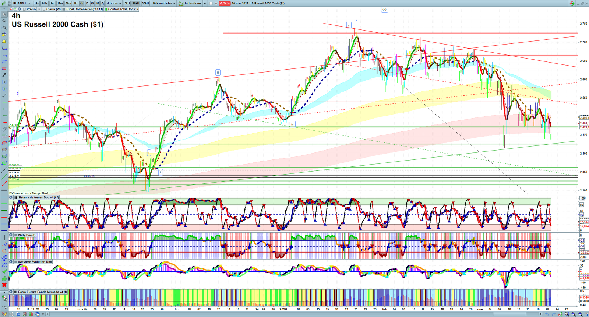Image resolution: width=589 pixels, height=317 pixels.
Task: Select the arrow drawing tool
Action: pyautogui.click(x=4, y=75)
